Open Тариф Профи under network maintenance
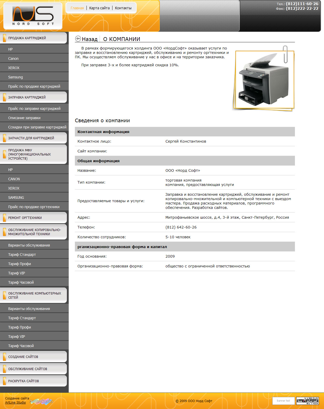The height and width of the screenshot is (409, 324). tap(34, 327)
